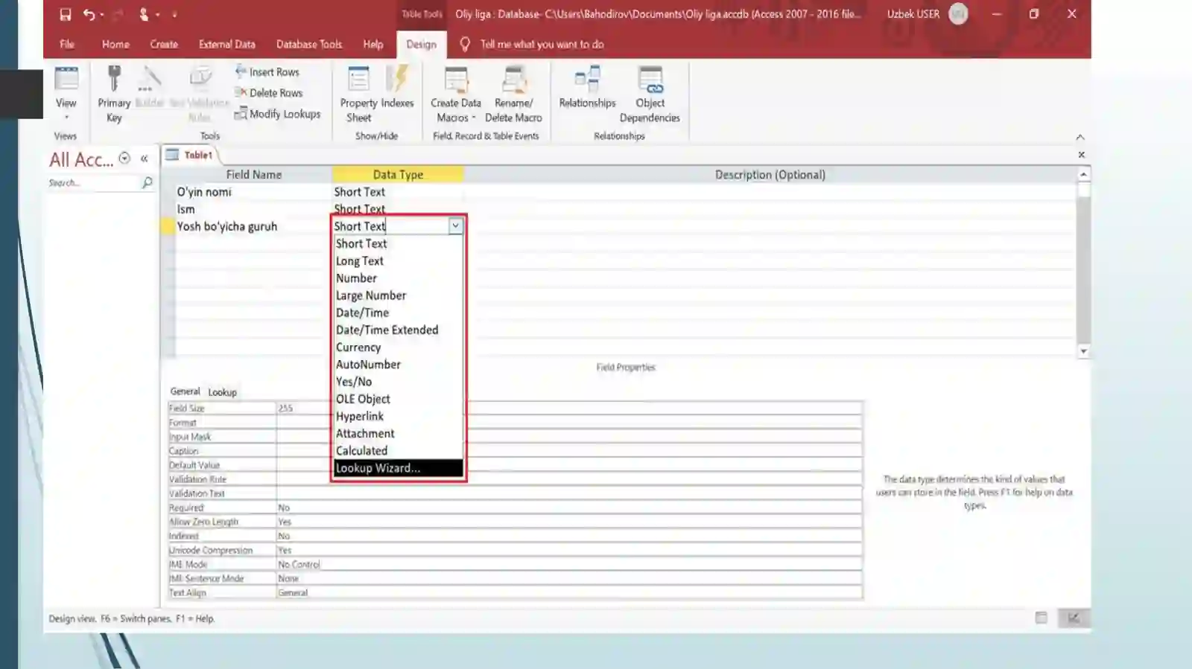This screenshot has height=669, width=1192.
Task: Click the Tell me what you want box
Action: [x=542, y=45]
